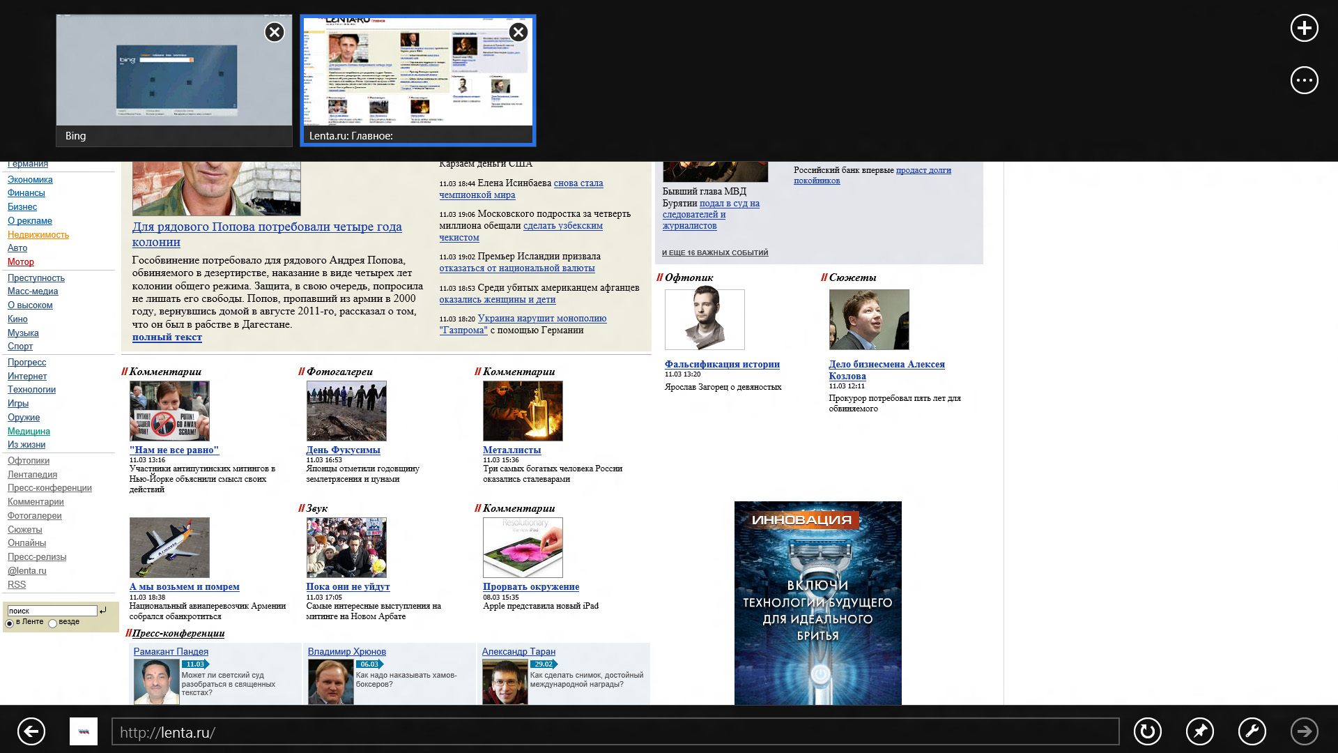Open 'снова стала чемпионкой мира' link
Image resolution: width=1338 pixels, height=753 pixels.
click(521, 189)
